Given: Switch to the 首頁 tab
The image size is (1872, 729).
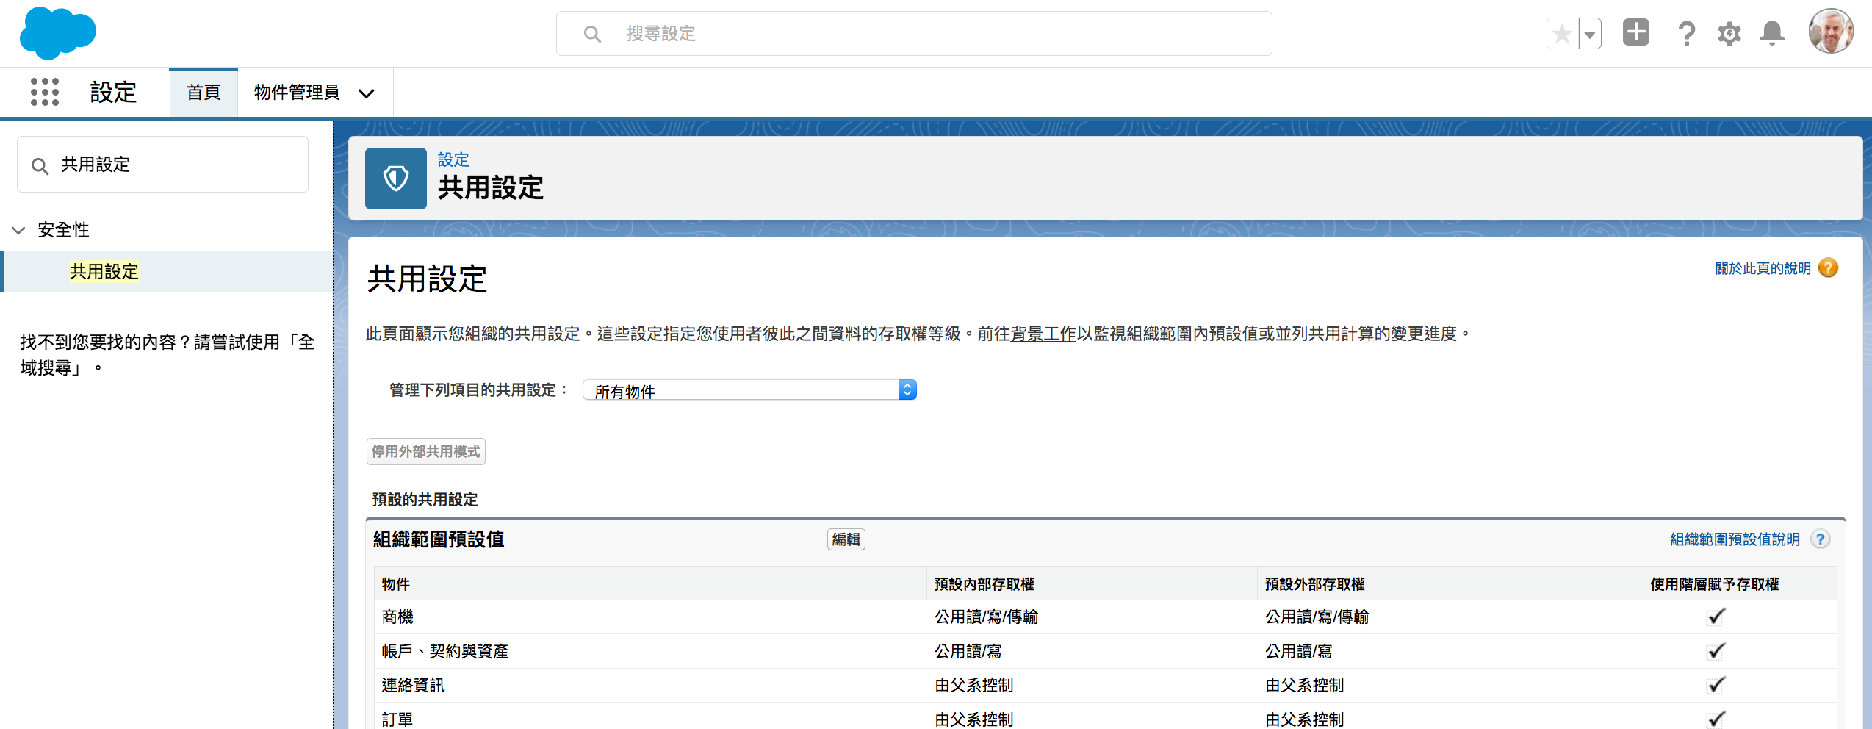Looking at the screenshot, I should 204,92.
